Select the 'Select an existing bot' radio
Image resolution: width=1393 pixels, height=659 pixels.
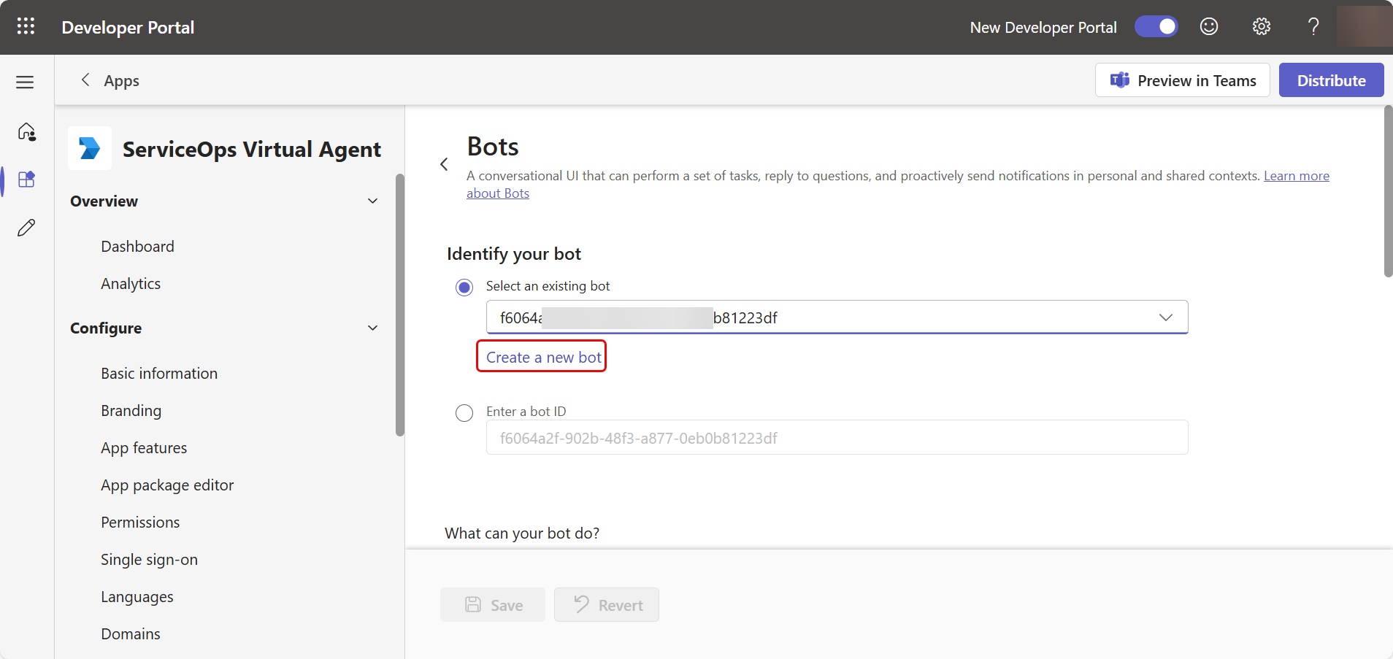(464, 288)
